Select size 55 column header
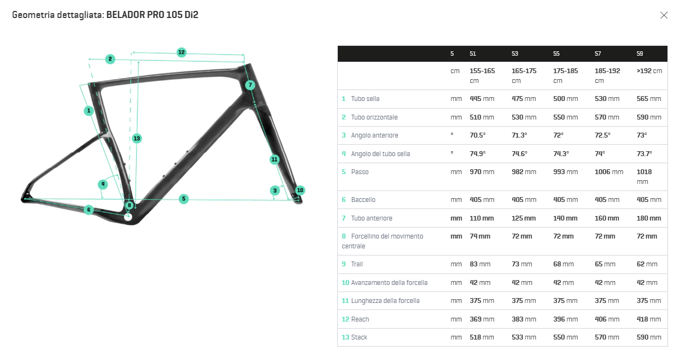Screen dimensions: 680x357 click(556, 53)
